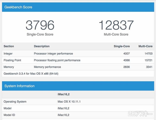Select the Memory section row label
156x120 pixels.
pyautogui.click(x=9, y=67)
